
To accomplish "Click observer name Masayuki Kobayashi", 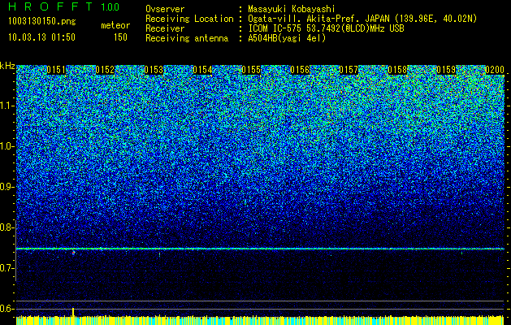I will coord(292,9).
